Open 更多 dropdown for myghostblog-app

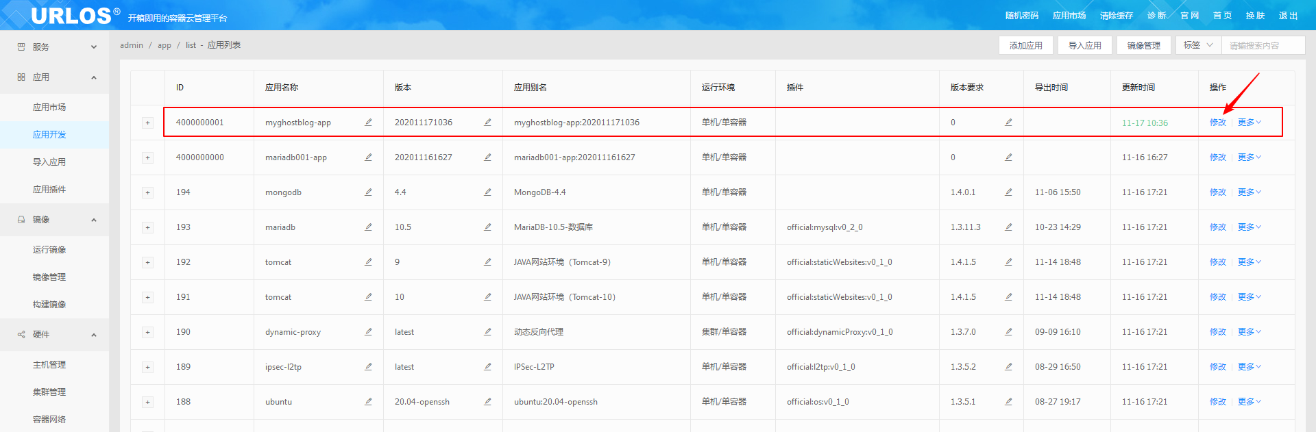[1249, 123]
